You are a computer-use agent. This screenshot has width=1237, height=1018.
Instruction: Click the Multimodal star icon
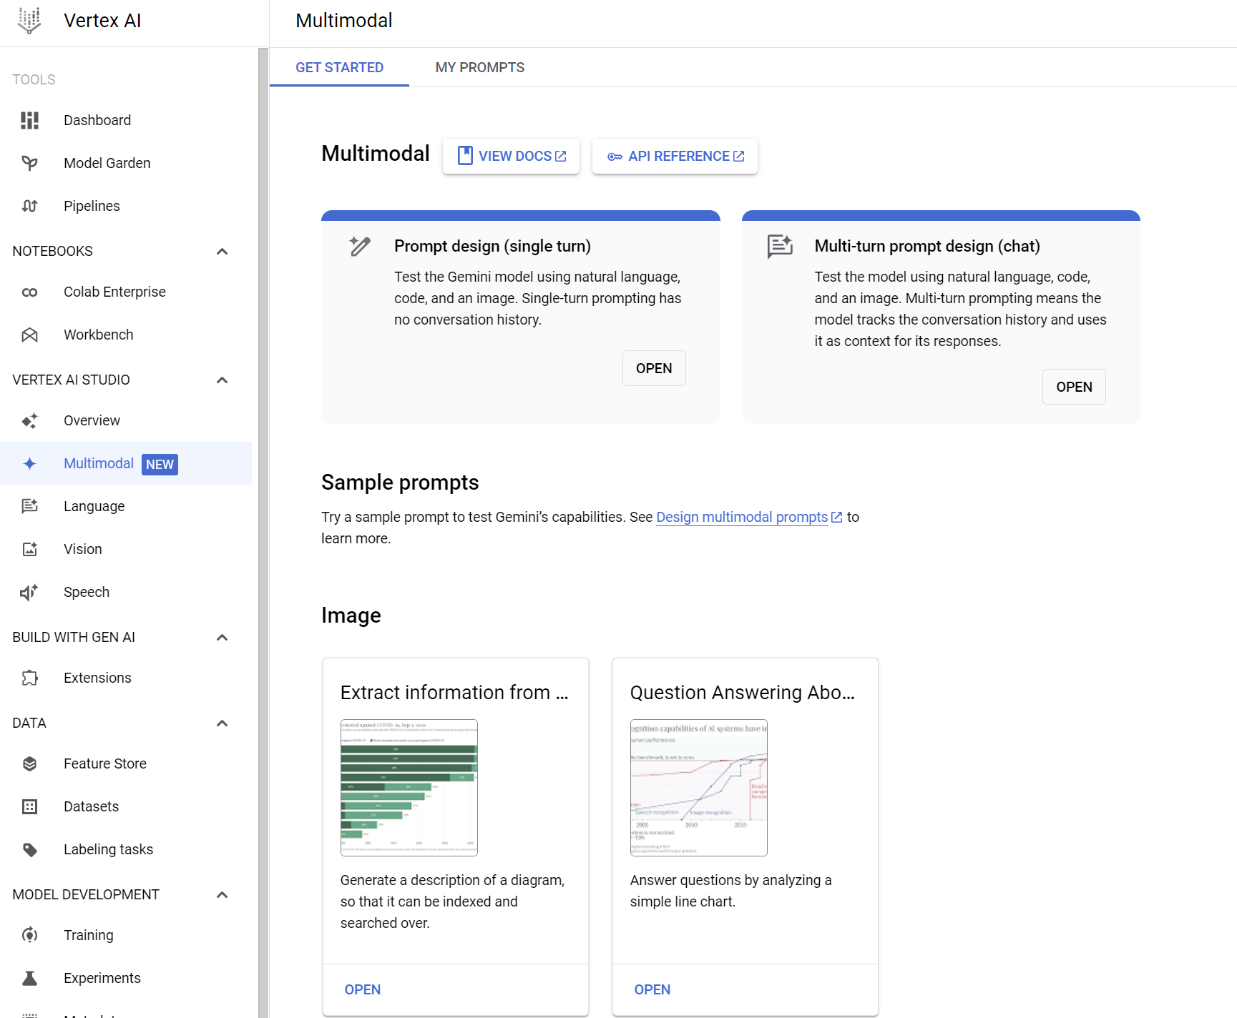pyautogui.click(x=29, y=463)
